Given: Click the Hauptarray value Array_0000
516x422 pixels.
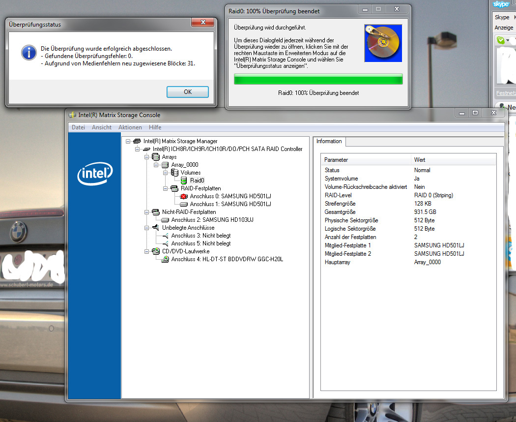Looking at the screenshot, I should [x=427, y=262].
